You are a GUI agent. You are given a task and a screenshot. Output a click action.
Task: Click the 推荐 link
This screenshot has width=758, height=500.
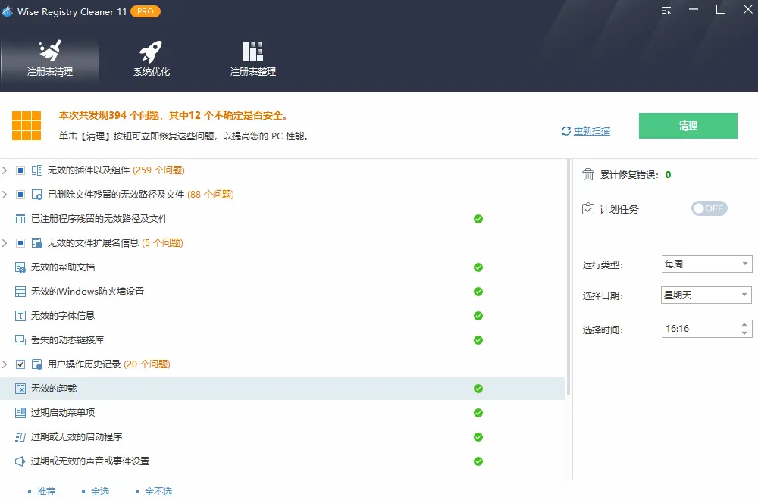46,492
